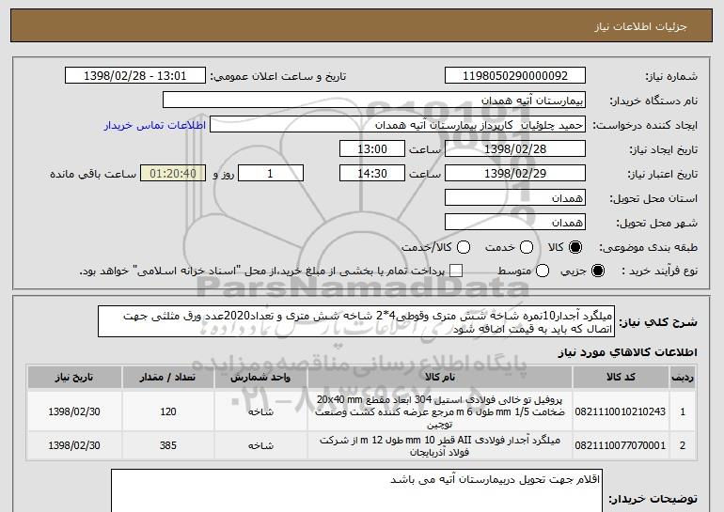Screen dimensions: 724x512
Task: Click the creation date field 1398/02/28
Action: click(x=515, y=149)
